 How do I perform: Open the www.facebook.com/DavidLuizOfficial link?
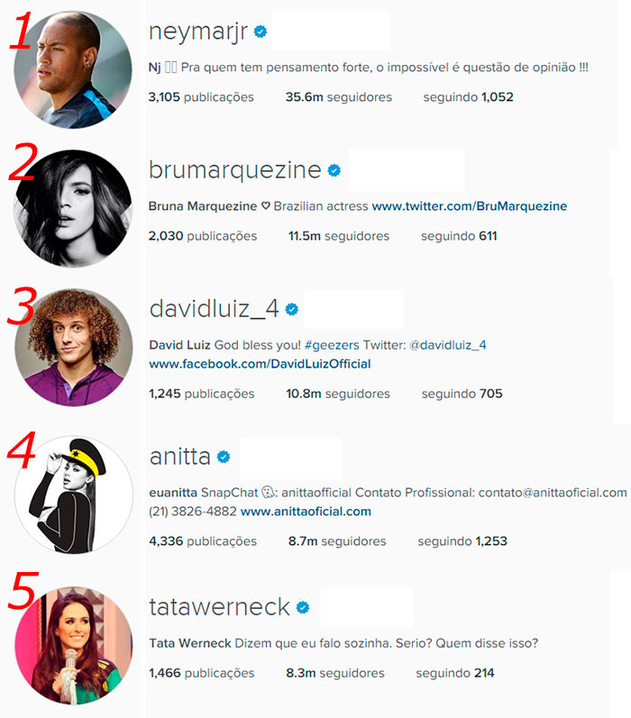260,364
